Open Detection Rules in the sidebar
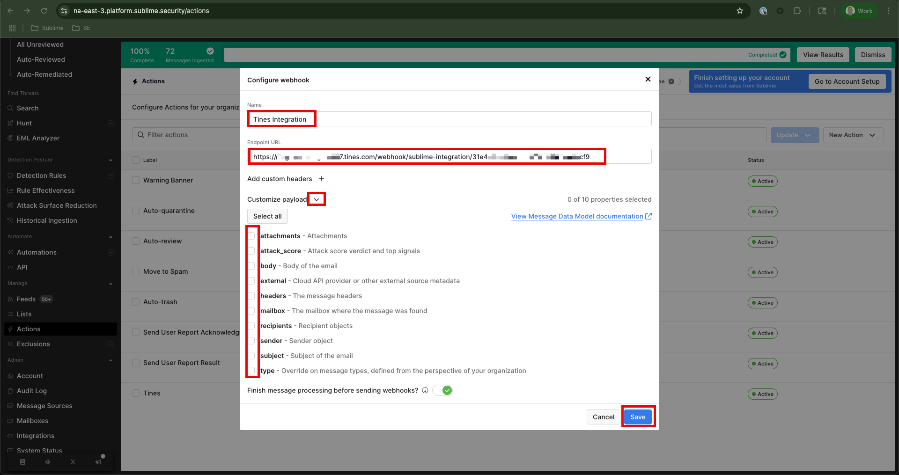The width and height of the screenshot is (899, 475). (x=41, y=175)
